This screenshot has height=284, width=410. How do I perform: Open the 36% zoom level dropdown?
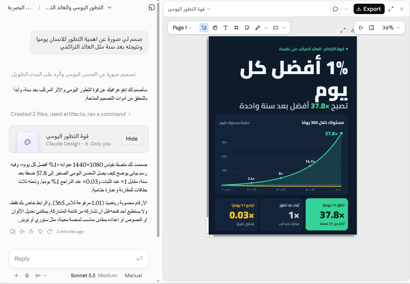coord(391,28)
